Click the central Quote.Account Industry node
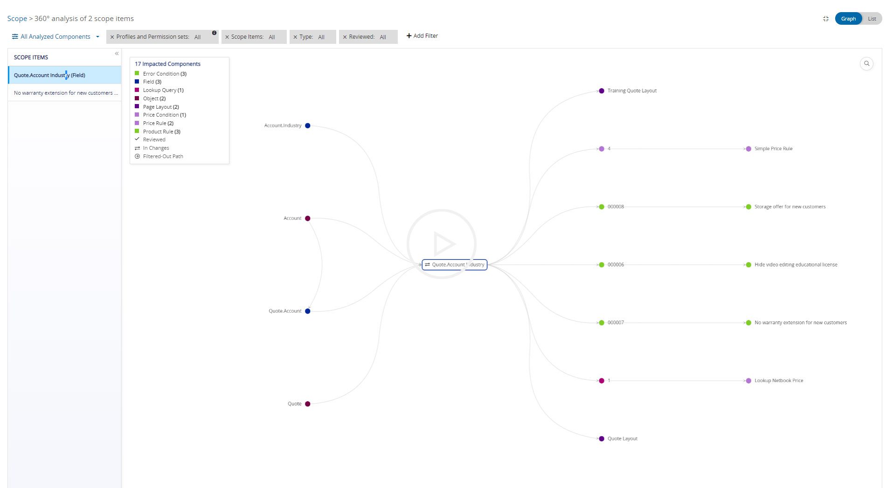The height and width of the screenshot is (488, 886). coord(455,265)
